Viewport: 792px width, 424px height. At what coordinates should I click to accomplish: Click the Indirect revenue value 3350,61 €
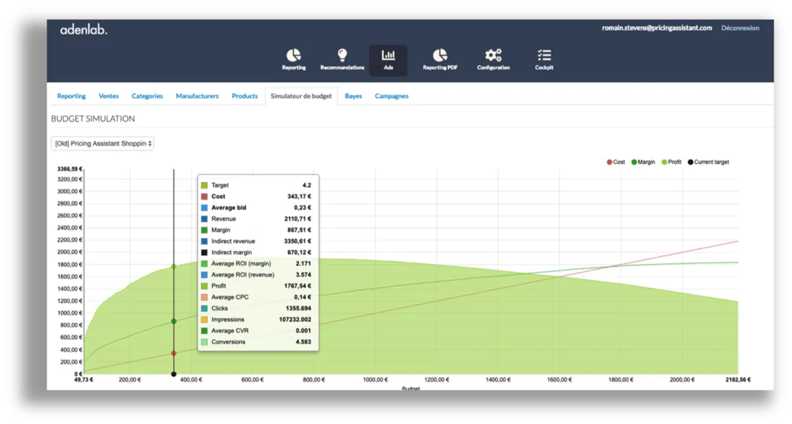point(298,241)
